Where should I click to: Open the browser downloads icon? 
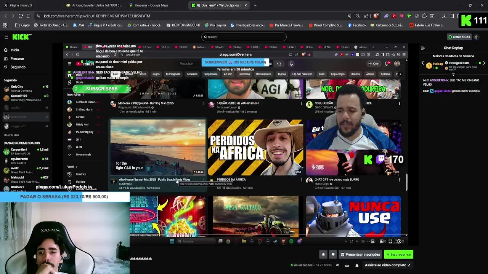click(444, 16)
